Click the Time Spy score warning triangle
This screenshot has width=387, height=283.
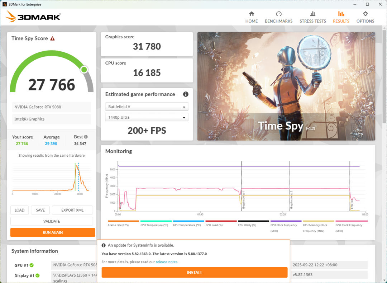tap(52, 38)
